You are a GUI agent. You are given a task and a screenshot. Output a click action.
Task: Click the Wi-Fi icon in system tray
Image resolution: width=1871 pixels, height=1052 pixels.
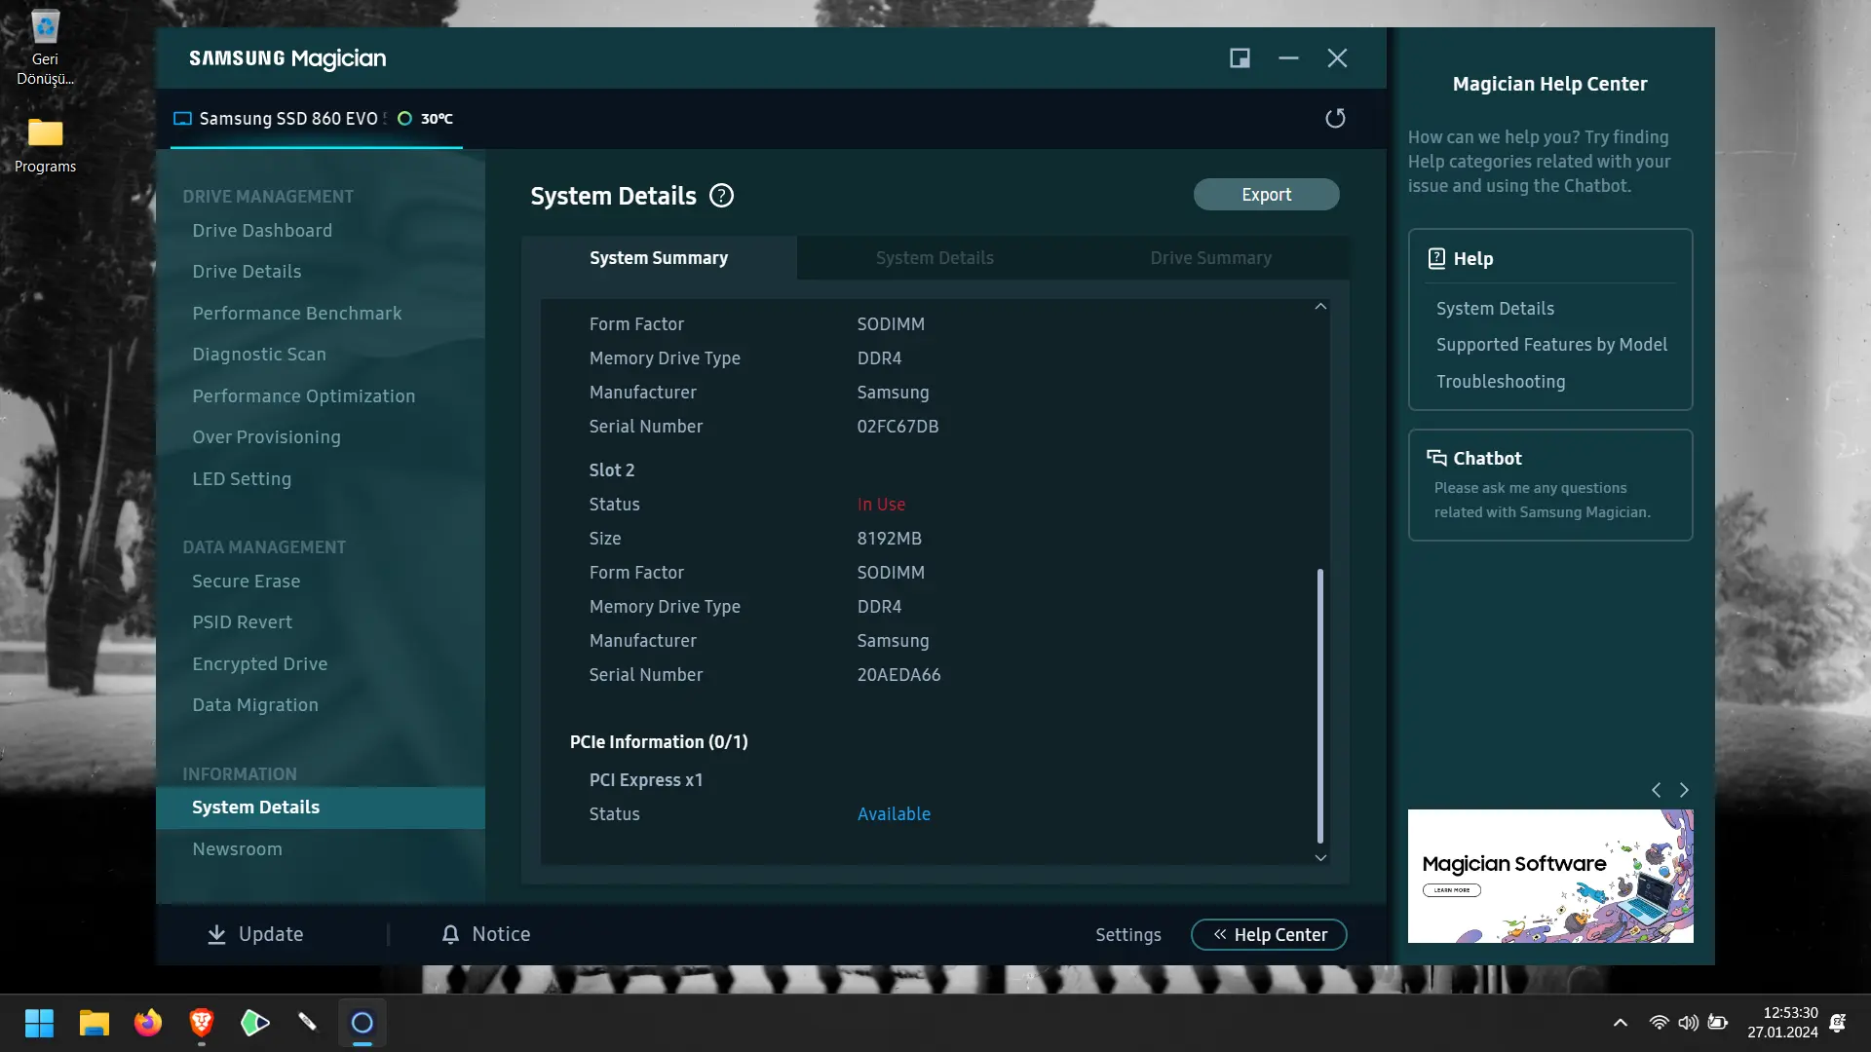[x=1659, y=1023]
